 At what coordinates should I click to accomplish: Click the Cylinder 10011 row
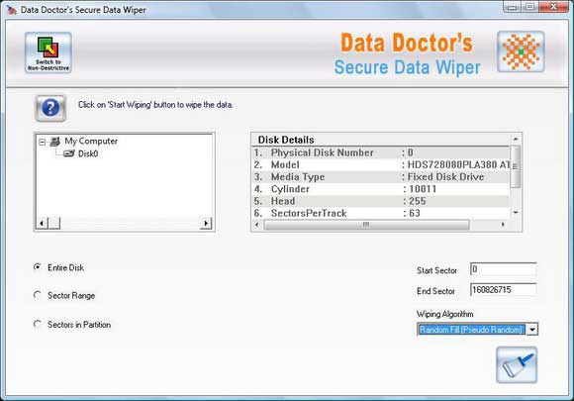point(381,189)
